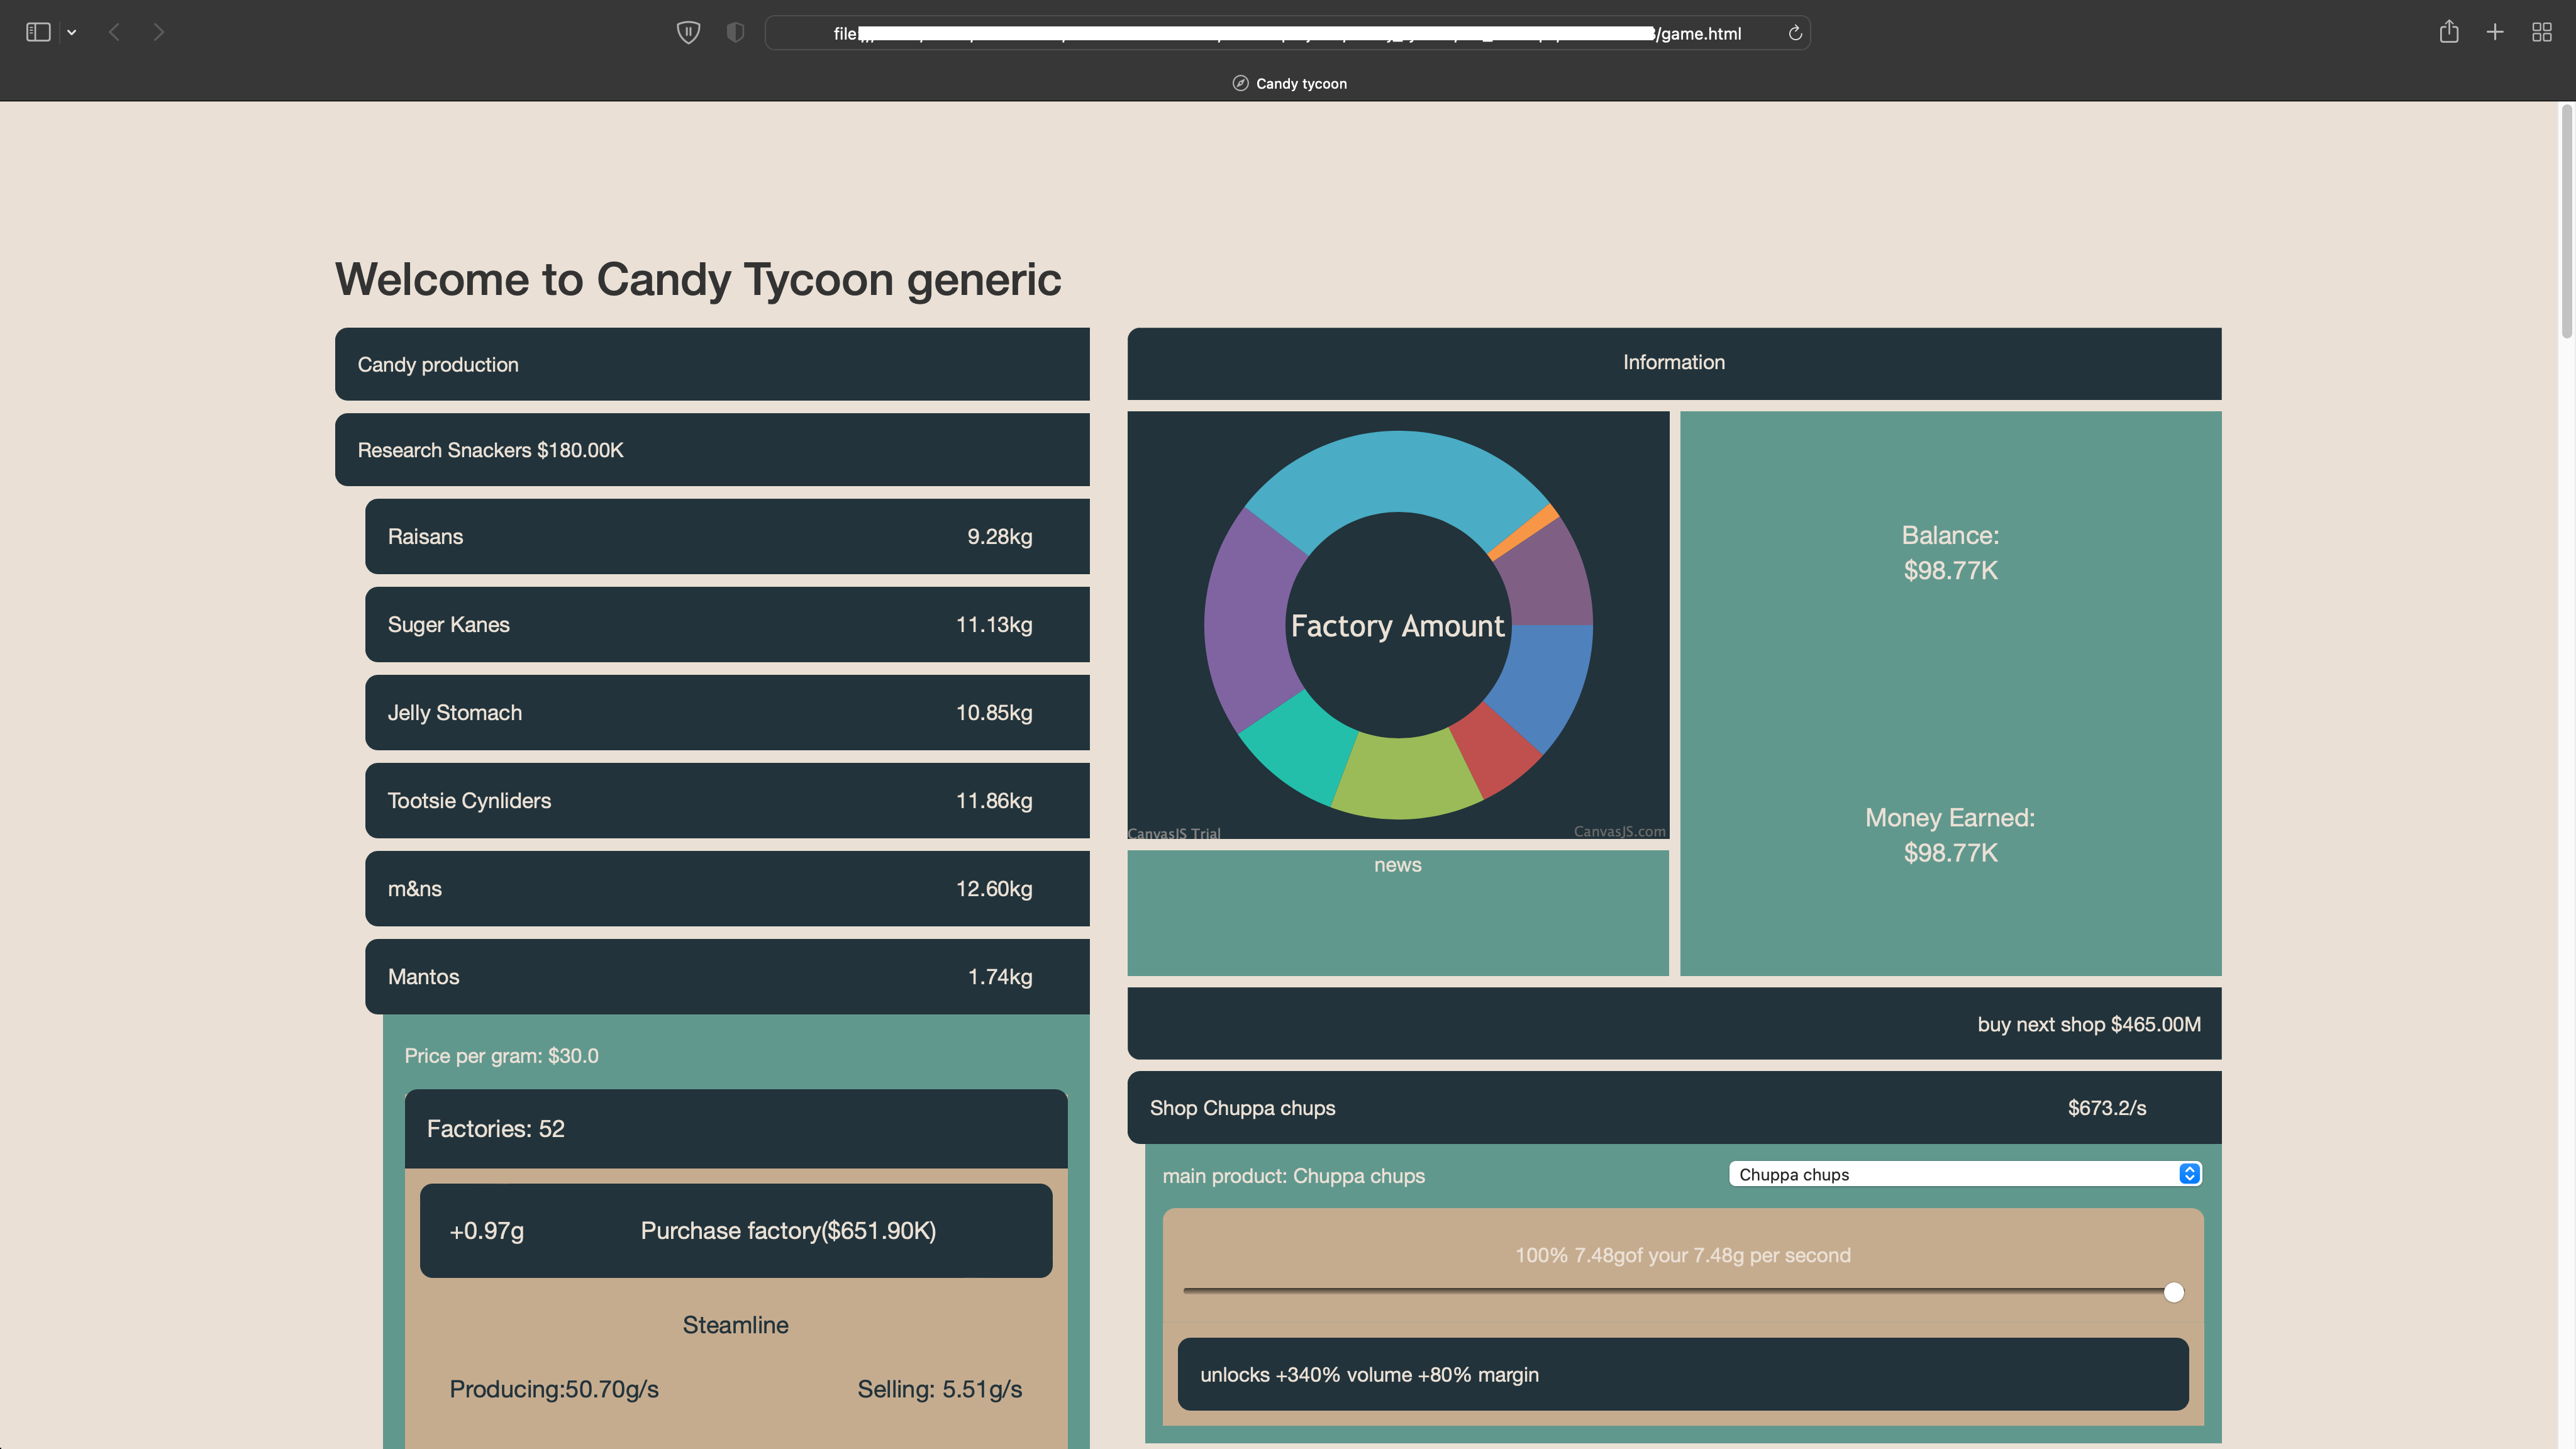The width and height of the screenshot is (2576, 1449).
Task: Expand the Raisans candy row
Action: pos(727,536)
